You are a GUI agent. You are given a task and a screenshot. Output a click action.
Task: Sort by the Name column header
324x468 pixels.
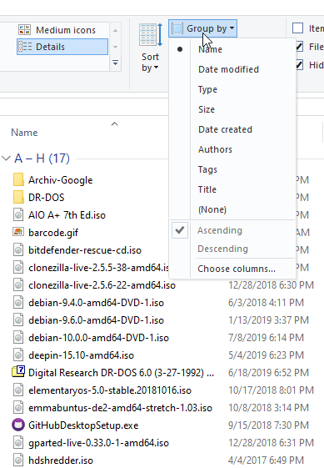(x=24, y=133)
